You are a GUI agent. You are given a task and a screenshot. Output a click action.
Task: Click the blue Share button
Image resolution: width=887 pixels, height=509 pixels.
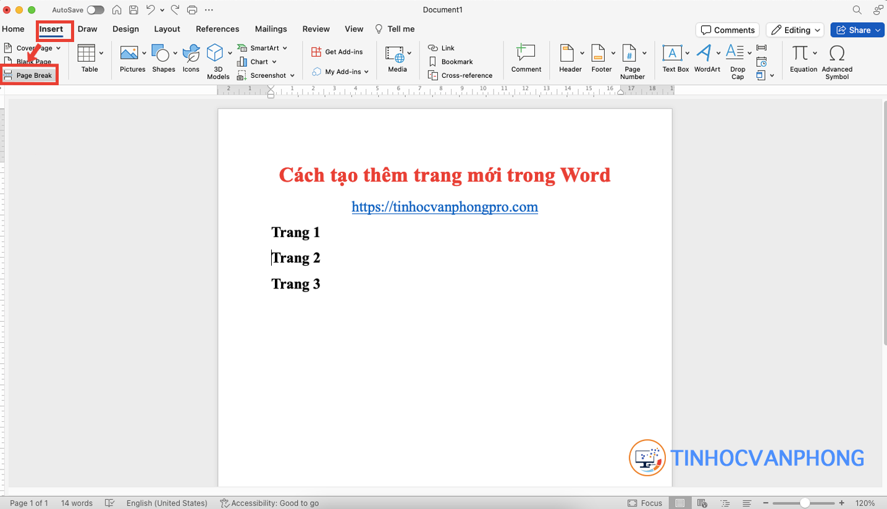click(x=858, y=30)
